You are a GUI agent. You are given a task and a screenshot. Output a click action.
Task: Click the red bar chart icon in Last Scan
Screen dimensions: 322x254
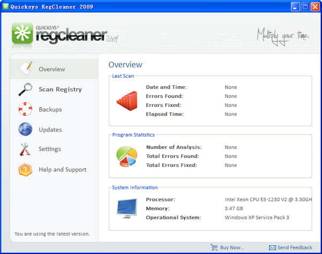(127, 101)
